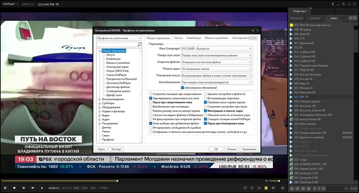Expand the 'Воспроизведение' tree node
Viewport: 359px width, 193px height.
click(99, 99)
